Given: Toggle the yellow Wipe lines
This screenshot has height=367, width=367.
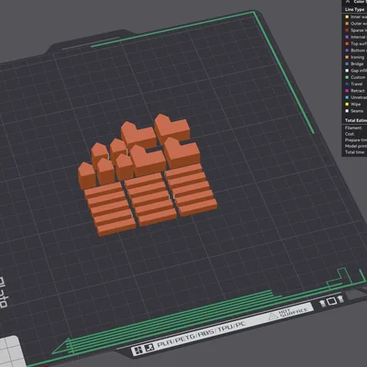Looking at the screenshot, I should point(356,105).
